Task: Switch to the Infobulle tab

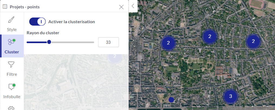Action: tap(12, 91)
